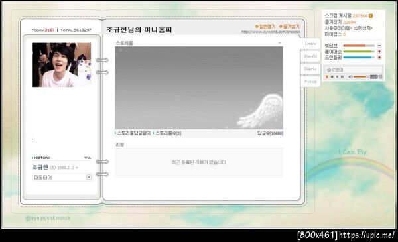The width and height of the screenshot is (398, 242).
Task: Stop the music player
Action: (332, 76)
